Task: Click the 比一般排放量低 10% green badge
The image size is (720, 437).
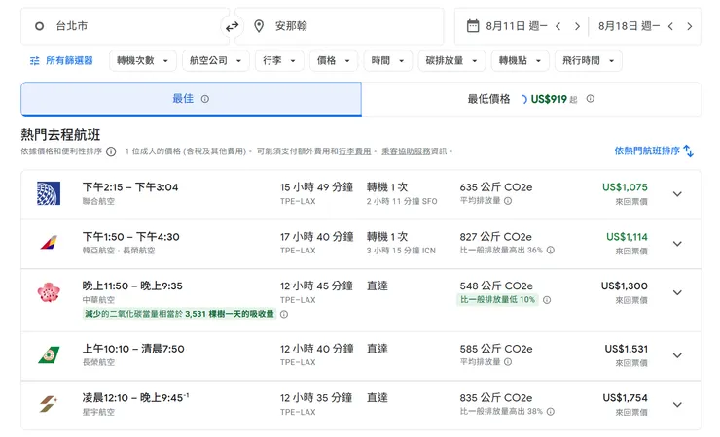Action: [498, 299]
